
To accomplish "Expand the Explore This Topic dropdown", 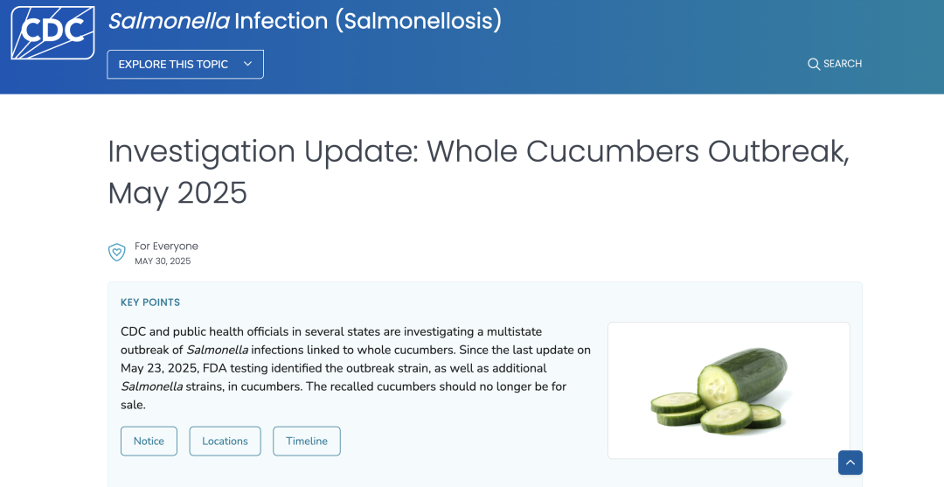I will coord(185,65).
